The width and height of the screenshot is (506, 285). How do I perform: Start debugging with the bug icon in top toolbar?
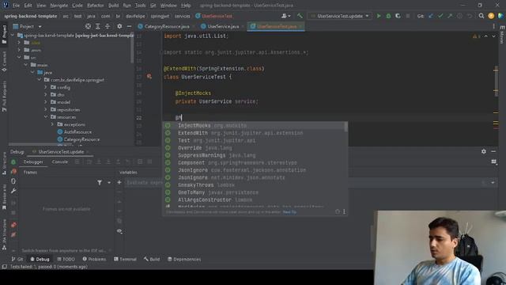pos(388,16)
